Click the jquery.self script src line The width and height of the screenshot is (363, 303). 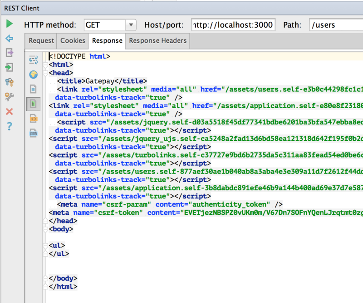(210, 122)
